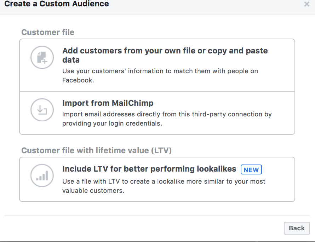Select Include LTV for better performing lookalikes
This screenshot has width=315, height=242.
(157, 179)
